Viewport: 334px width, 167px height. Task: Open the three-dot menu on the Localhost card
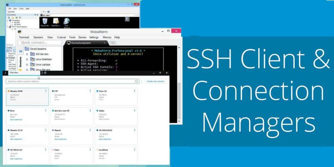[134, 150]
